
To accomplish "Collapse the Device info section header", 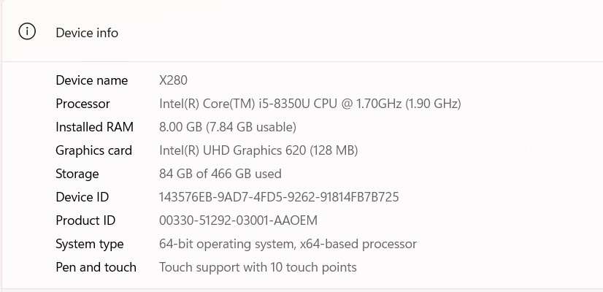I will coord(302,32).
